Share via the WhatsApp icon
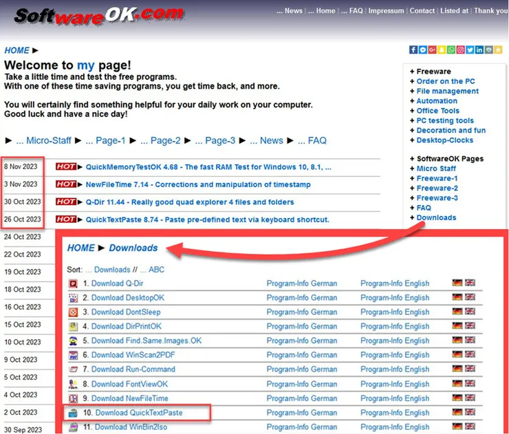The image size is (509, 434). (451, 50)
